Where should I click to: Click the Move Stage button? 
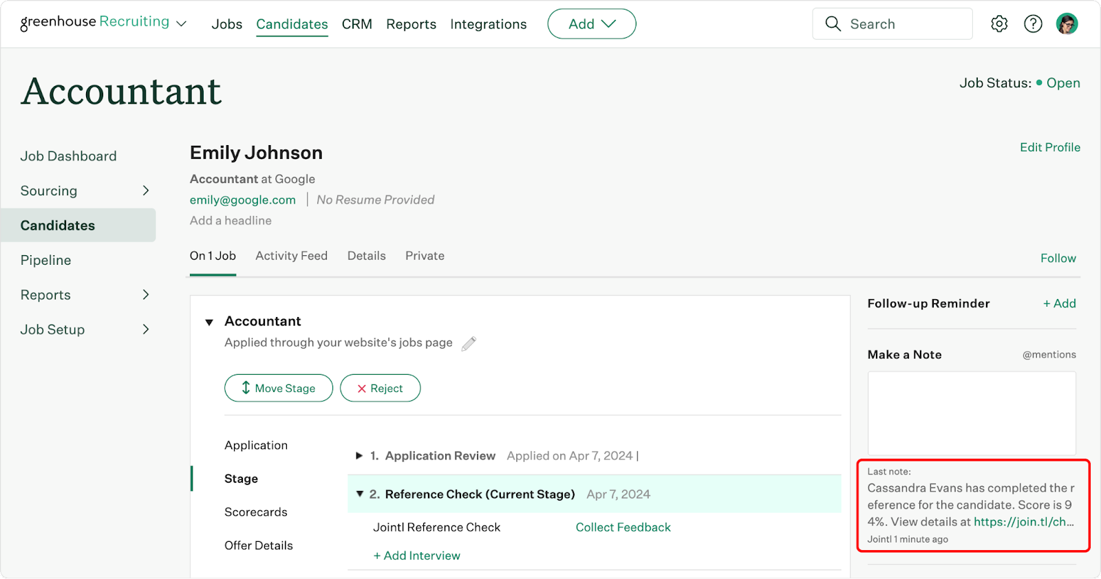tap(279, 388)
